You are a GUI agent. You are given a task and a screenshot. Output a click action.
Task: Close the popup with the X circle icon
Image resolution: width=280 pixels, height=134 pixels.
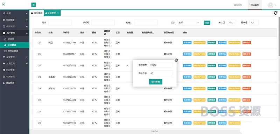tap(176, 60)
